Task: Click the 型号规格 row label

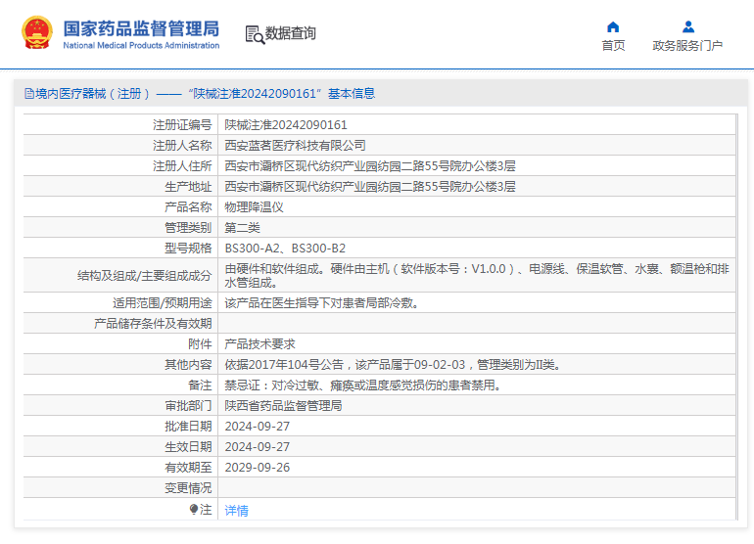Action: [x=188, y=249]
